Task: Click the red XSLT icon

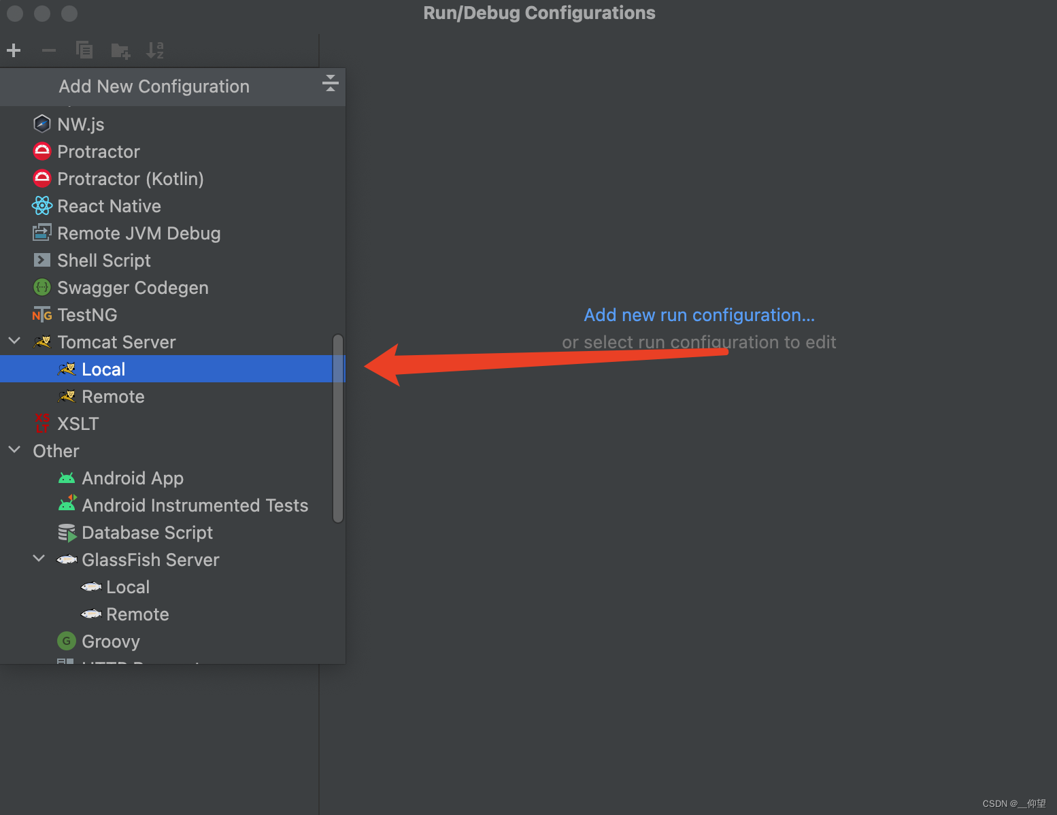Action: point(42,422)
